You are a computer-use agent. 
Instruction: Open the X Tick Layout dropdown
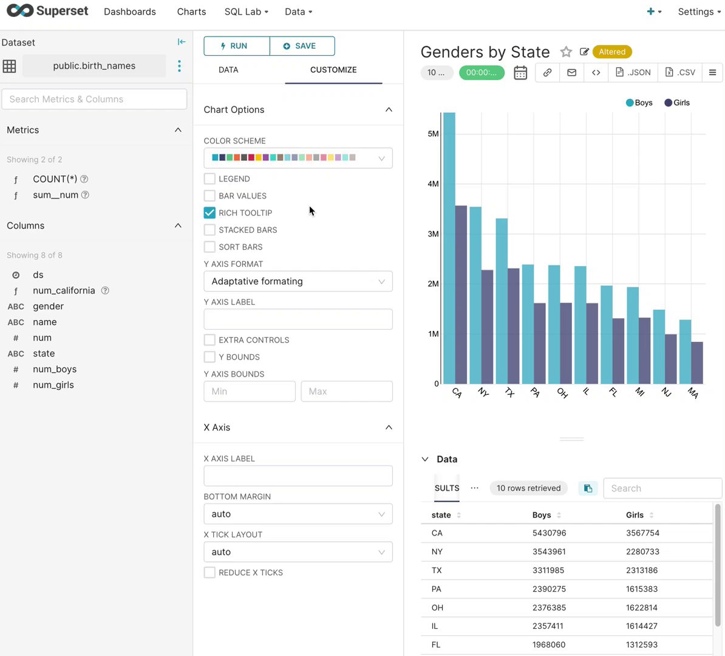(298, 552)
